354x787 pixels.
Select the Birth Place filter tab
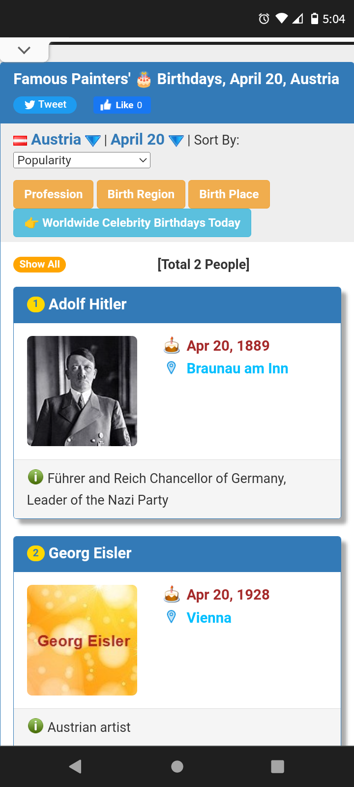pyautogui.click(x=229, y=194)
